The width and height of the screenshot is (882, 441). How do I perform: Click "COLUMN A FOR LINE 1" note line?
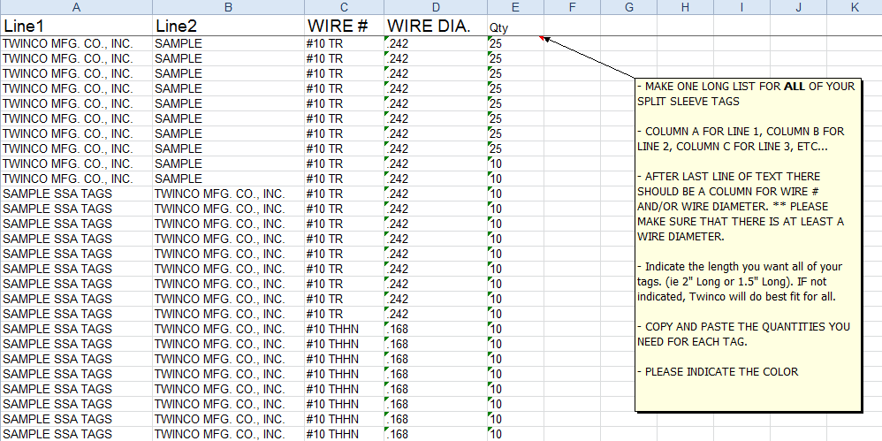click(741, 132)
